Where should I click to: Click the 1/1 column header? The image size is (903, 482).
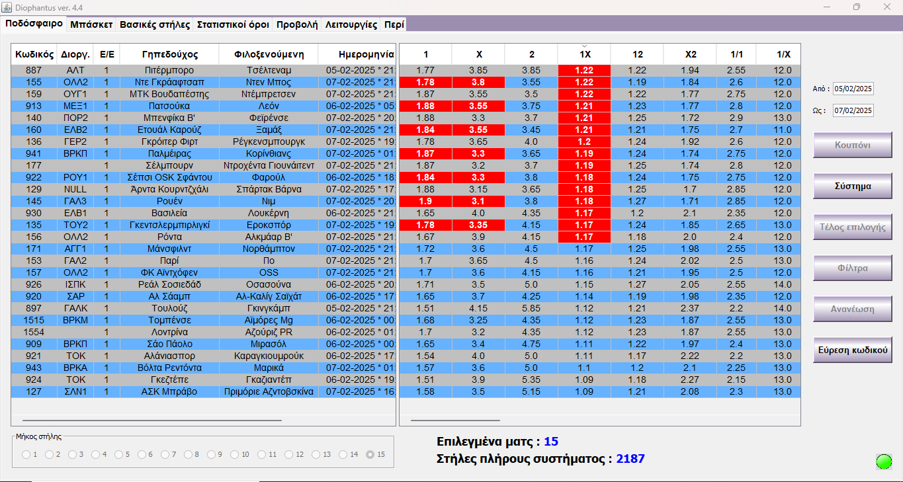(736, 54)
